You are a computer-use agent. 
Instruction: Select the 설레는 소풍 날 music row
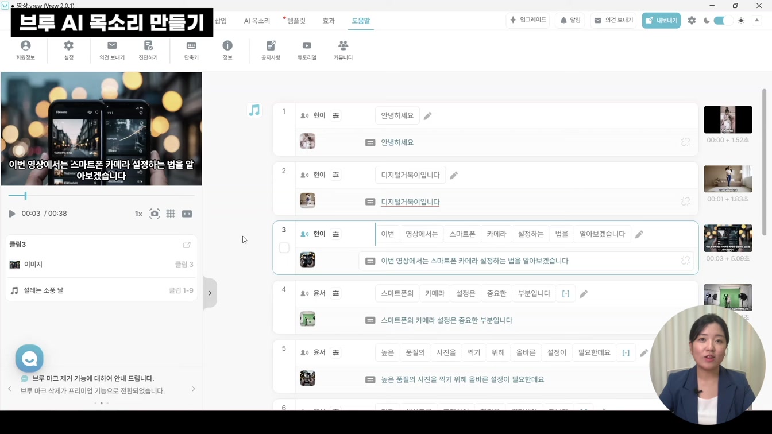[101, 290]
